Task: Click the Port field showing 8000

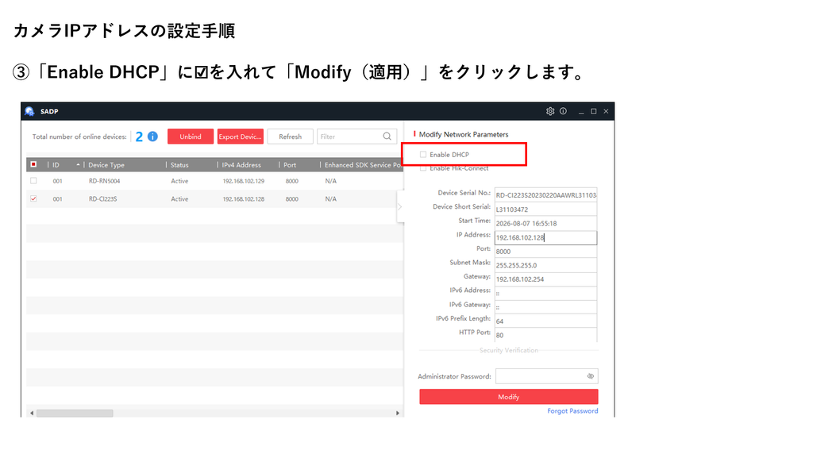Action: 545,252
